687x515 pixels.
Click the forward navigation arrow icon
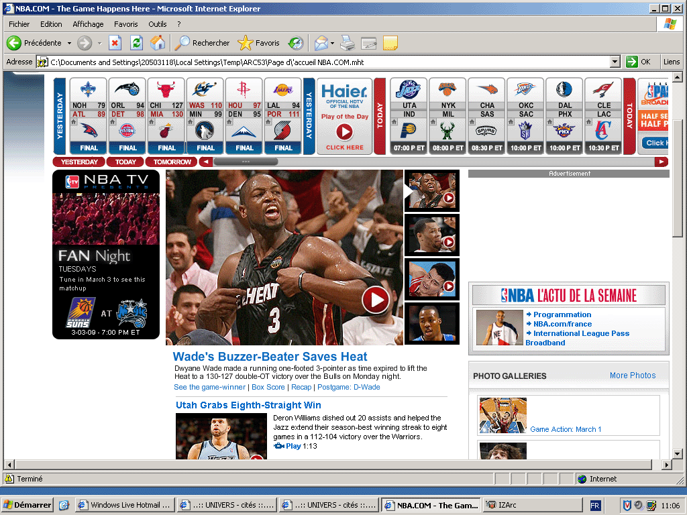[x=84, y=43]
